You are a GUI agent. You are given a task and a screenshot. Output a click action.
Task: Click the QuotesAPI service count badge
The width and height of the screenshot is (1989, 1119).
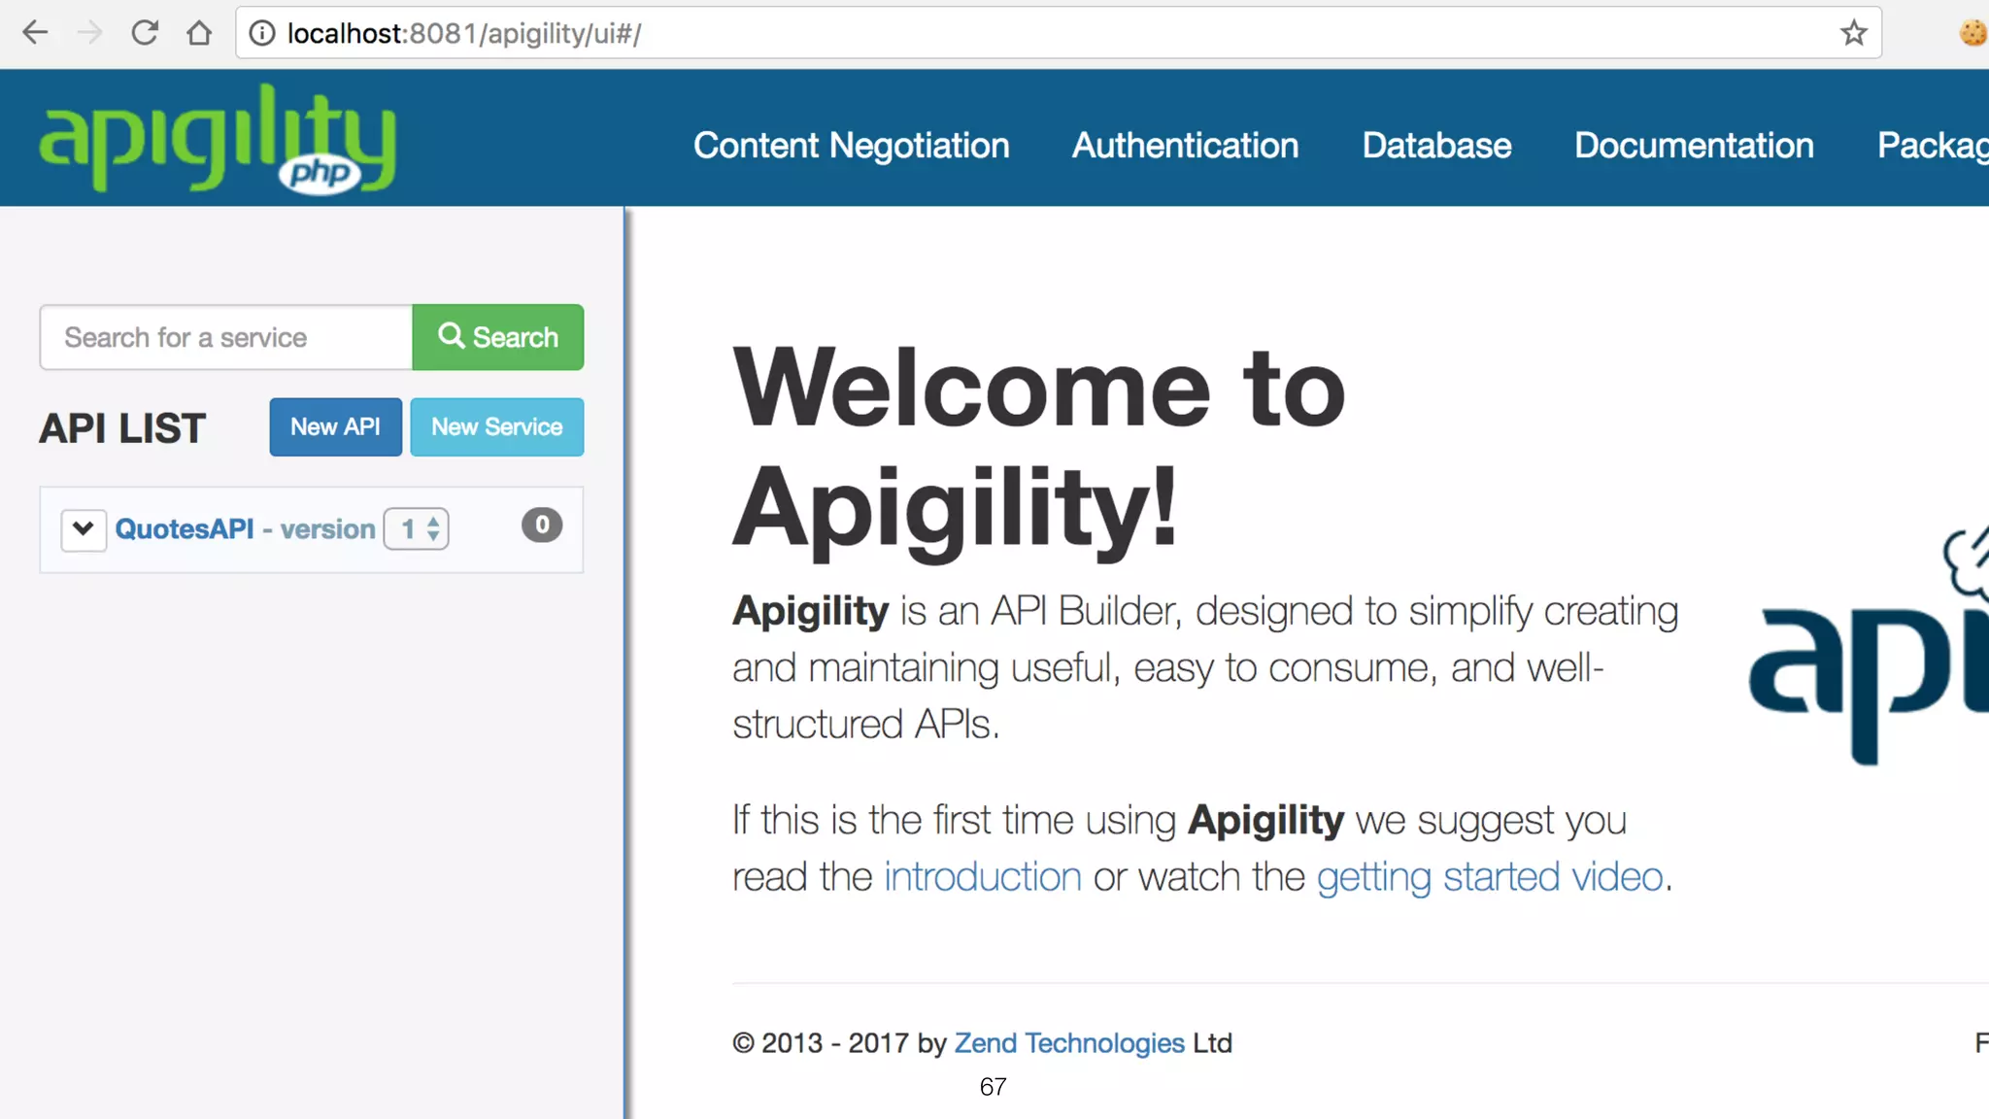pos(542,526)
